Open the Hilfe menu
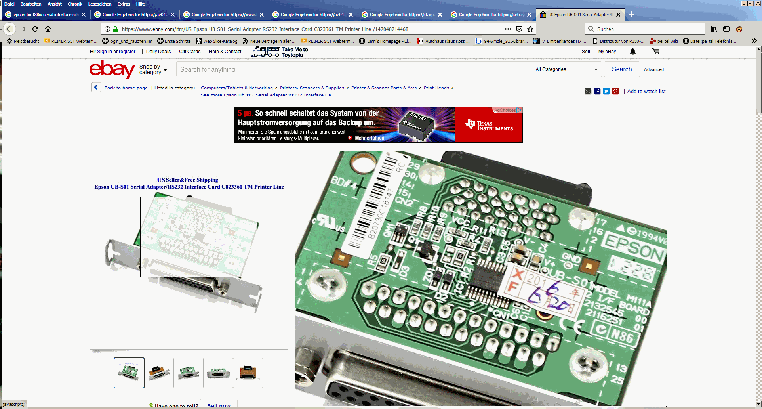The height and width of the screenshot is (409, 762). [x=140, y=4]
